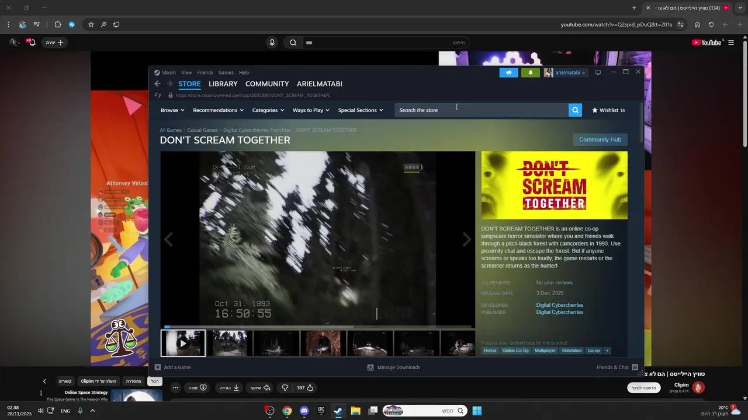Open Steam notifications bell icon
748x420 pixels.
coord(530,72)
